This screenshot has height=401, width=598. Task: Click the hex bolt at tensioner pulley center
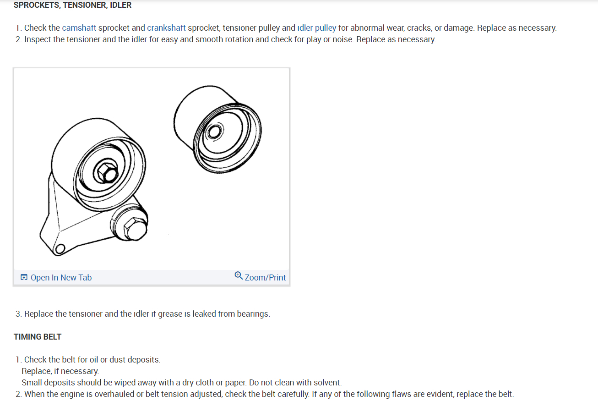tap(108, 173)
